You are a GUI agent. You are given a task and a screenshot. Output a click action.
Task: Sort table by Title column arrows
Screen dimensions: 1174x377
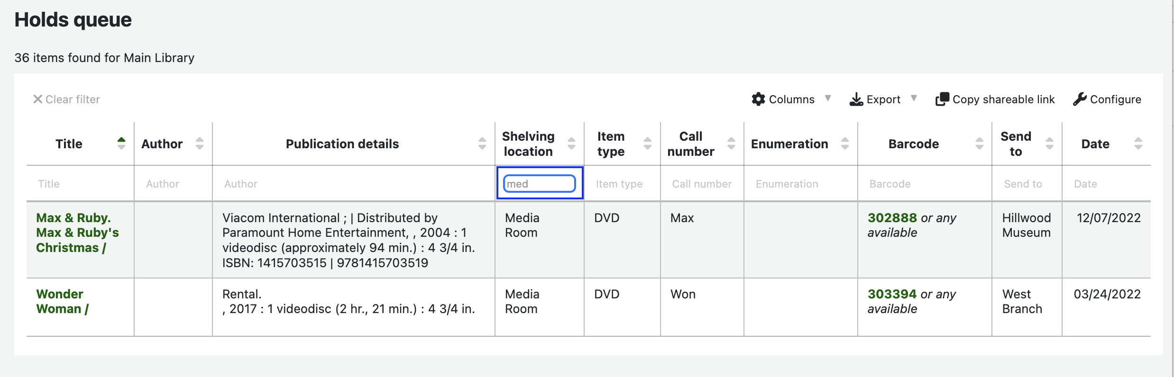pos(121,144)
